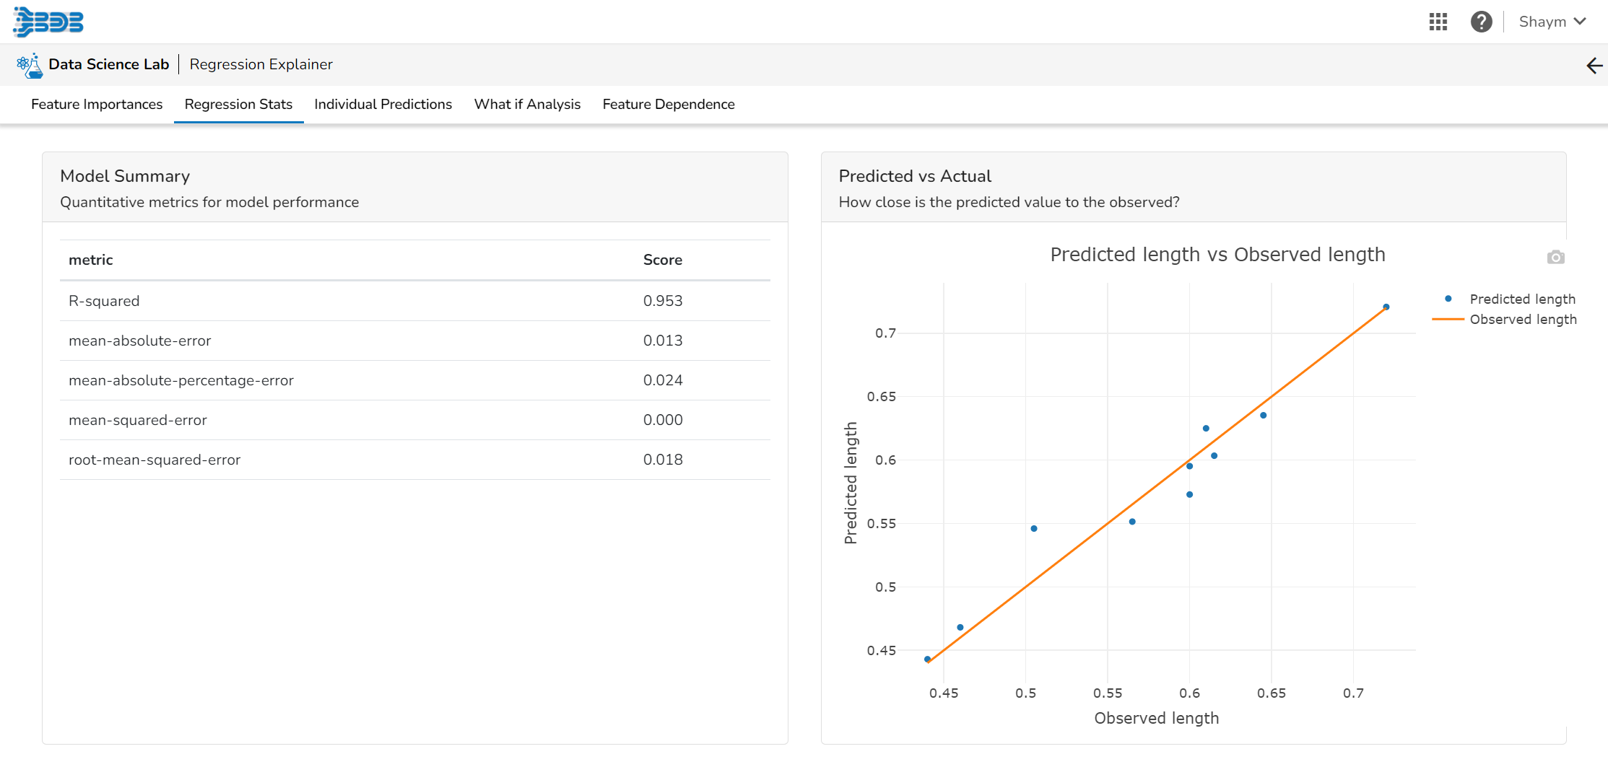The width and height of the screenshot is (1608, 767).
Task: Collapse the Regression Explainer panel with the arrow
Action: click(x=1594, y=66)
